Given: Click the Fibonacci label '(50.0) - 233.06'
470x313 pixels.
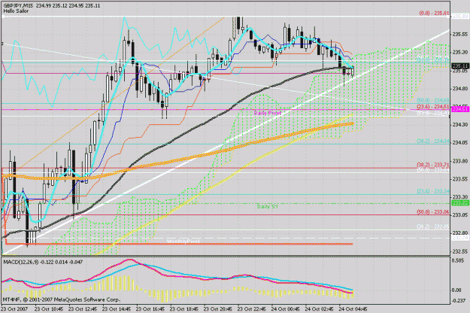Looking at the screenshot, I should click(433, 212).
